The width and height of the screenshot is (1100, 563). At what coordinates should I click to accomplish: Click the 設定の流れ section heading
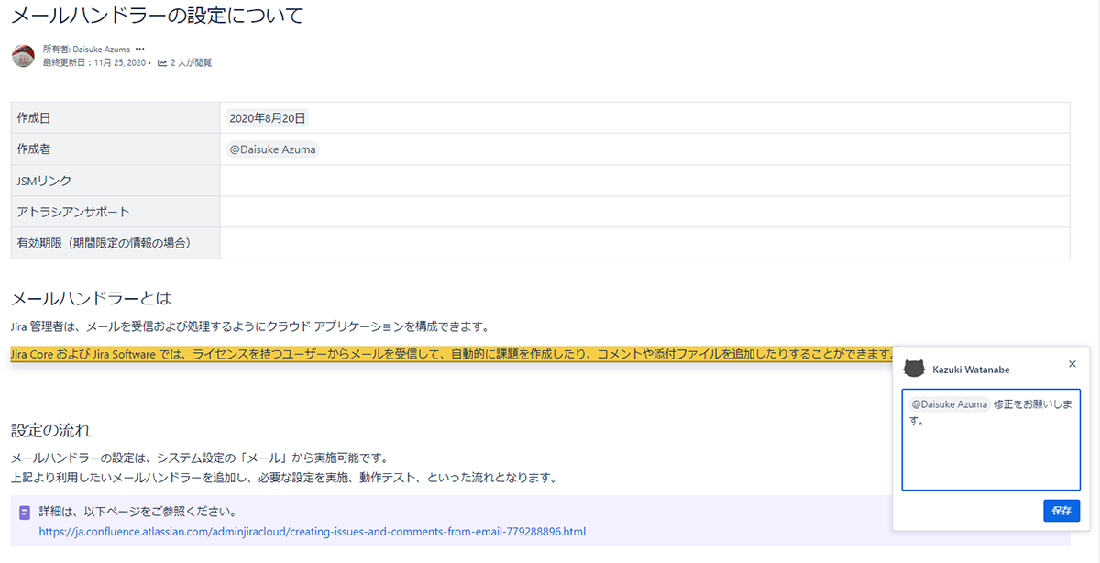[x=50, y=430]
